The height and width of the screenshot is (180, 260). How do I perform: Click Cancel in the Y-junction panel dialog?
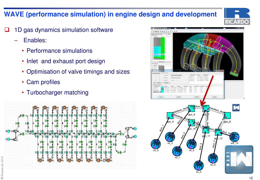pyautogui.click(x=197, y=97)
